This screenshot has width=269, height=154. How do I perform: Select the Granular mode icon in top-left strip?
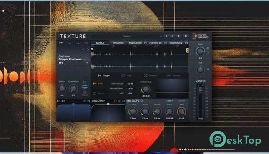86,43
